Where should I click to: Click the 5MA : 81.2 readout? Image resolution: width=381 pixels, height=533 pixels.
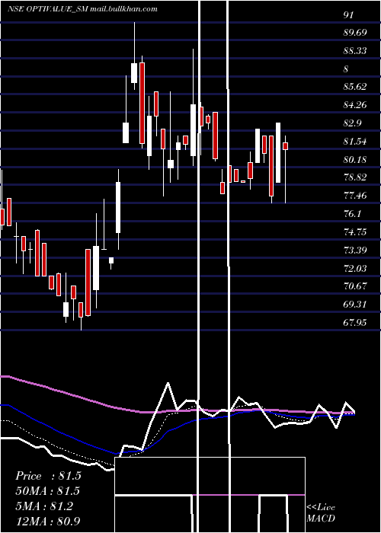click(44, 506)
